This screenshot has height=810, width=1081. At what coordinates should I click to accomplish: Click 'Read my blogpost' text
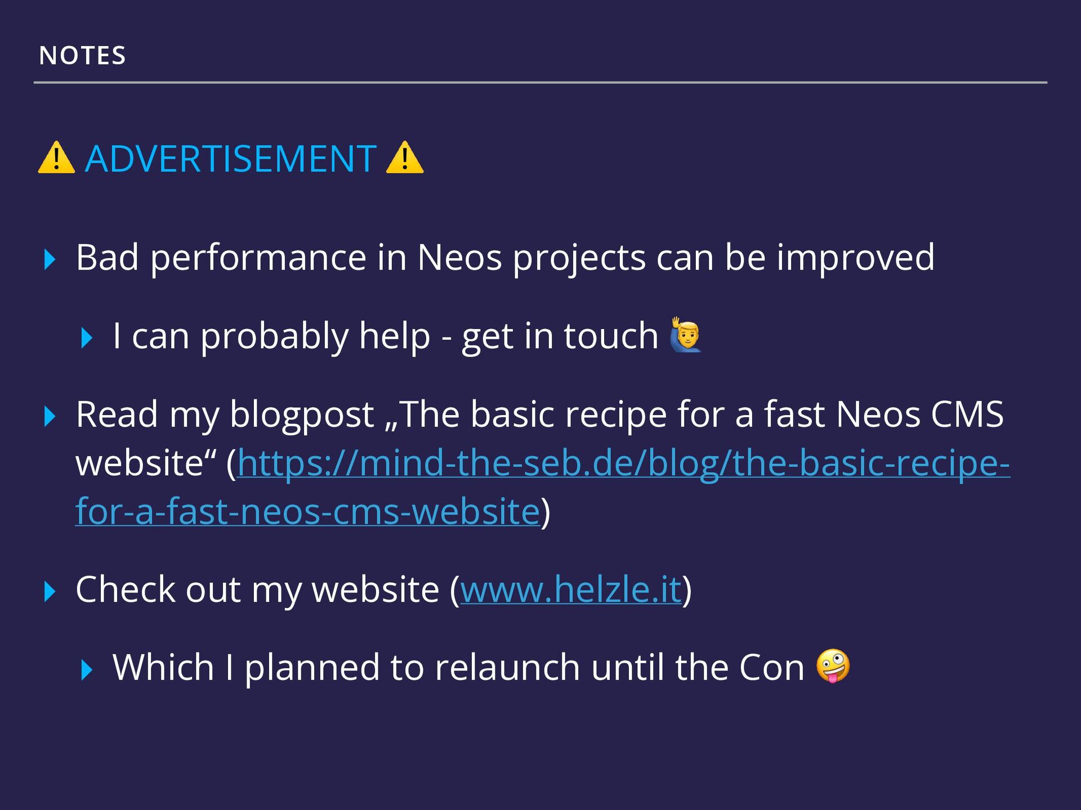225,415
